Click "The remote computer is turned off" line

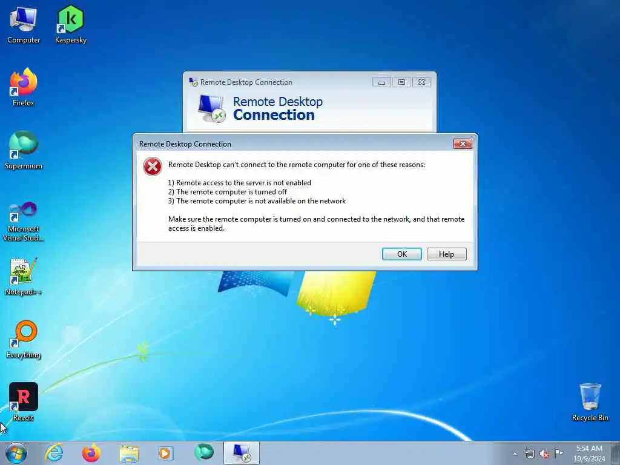coord(228,192)
